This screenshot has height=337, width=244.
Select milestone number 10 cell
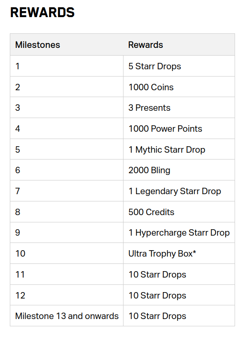coord(67,253)
